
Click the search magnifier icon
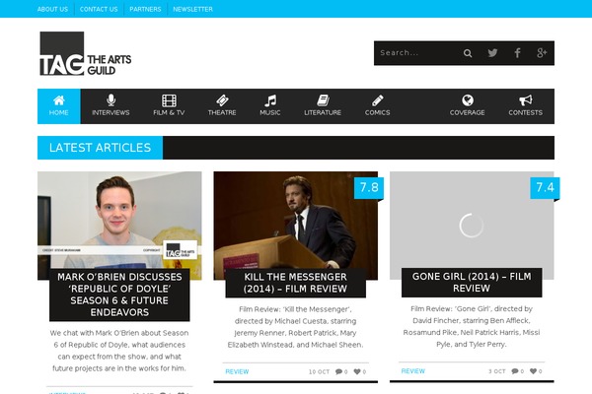click(x=468, y=53)
